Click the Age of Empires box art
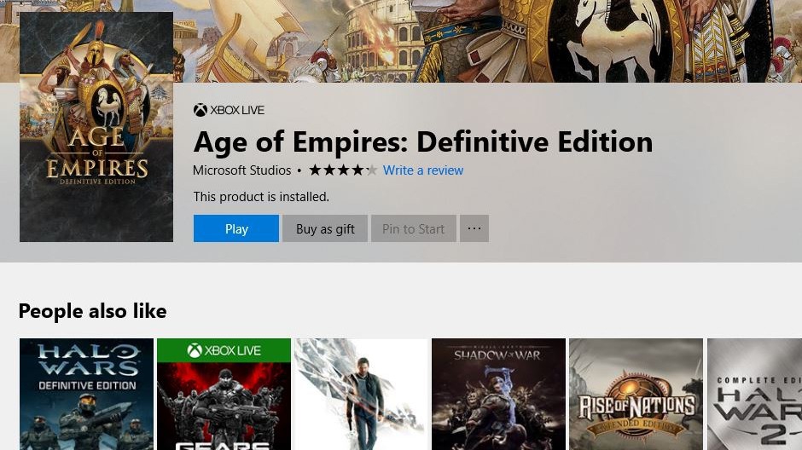802x450 pixels. pyautogui.click(x=96, y=127)
